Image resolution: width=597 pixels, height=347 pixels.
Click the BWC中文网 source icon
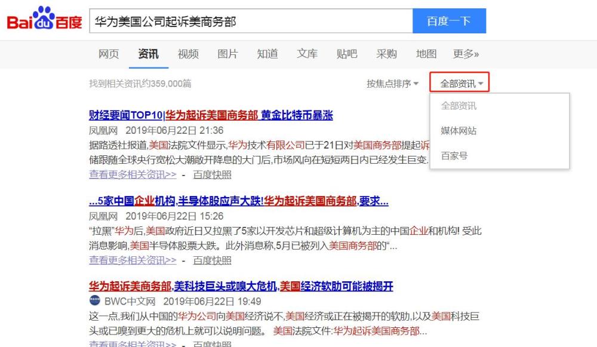(95, 300)
